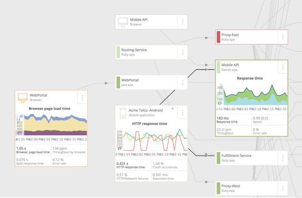
Task: Toggle eye icon on HTTP response time chart
Action: [x=119, y=148]
